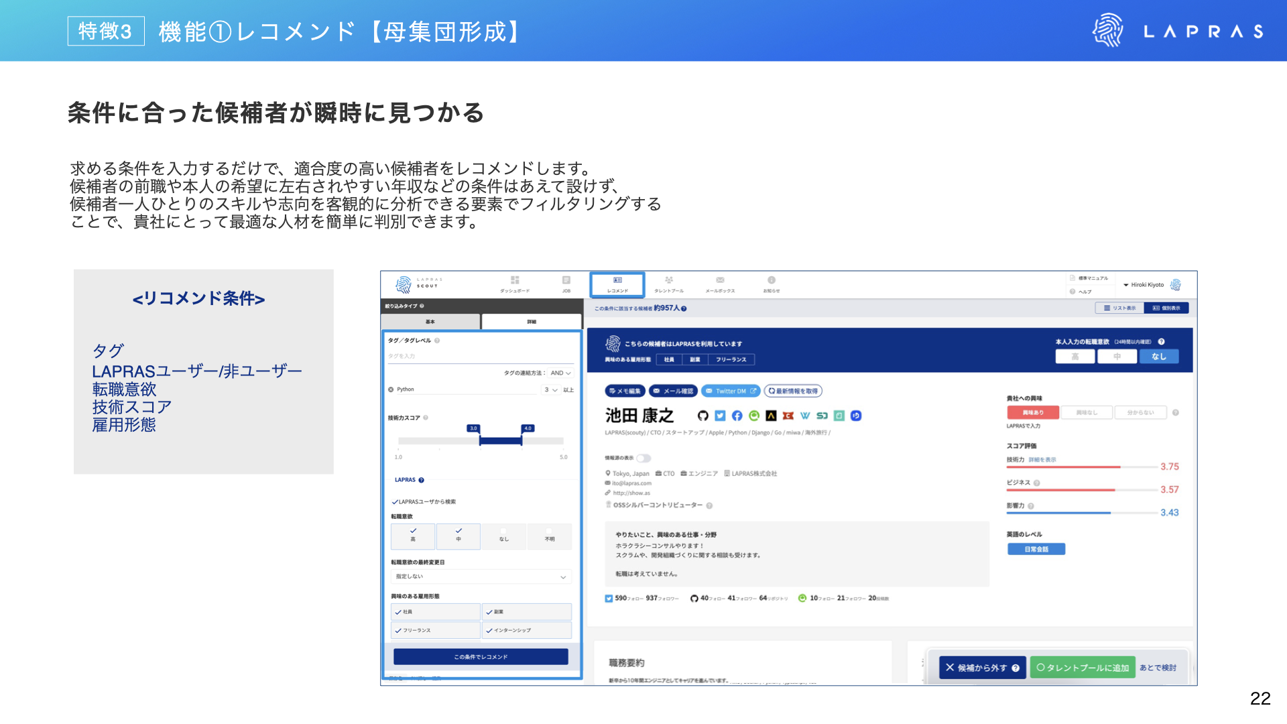Open the http://show.as link
Screen dimensions: 1287x724
coord(631,493)
